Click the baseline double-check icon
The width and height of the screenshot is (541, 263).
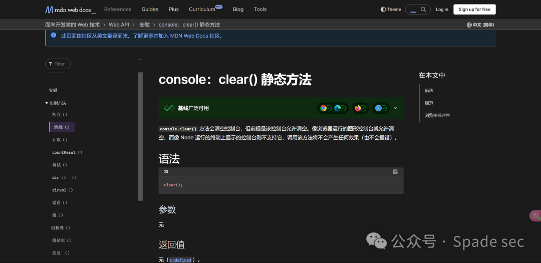tap(169, 108)
